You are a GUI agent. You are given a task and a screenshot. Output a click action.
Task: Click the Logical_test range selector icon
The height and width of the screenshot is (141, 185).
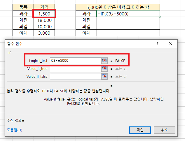click(104, 61)
